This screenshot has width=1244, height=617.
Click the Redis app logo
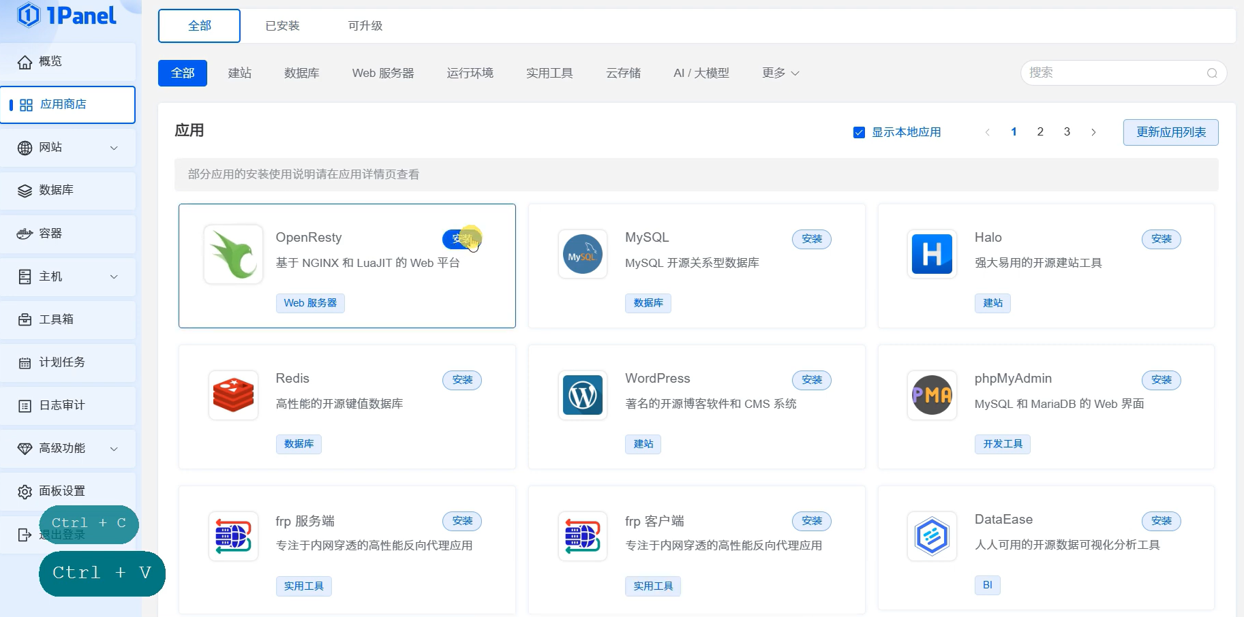233,395
